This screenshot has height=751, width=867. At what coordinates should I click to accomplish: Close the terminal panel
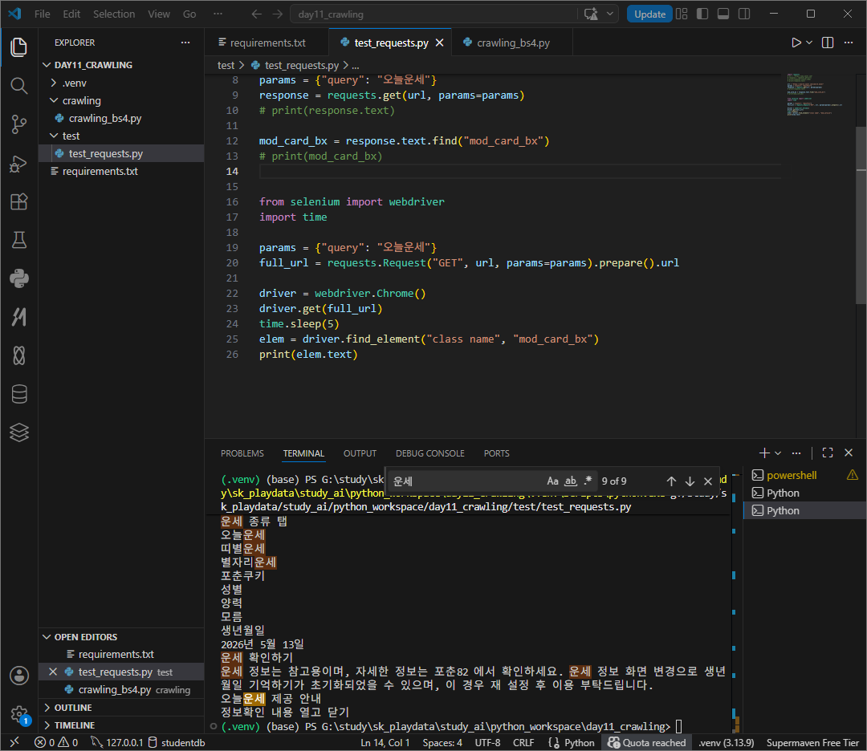tap(849, 453)
